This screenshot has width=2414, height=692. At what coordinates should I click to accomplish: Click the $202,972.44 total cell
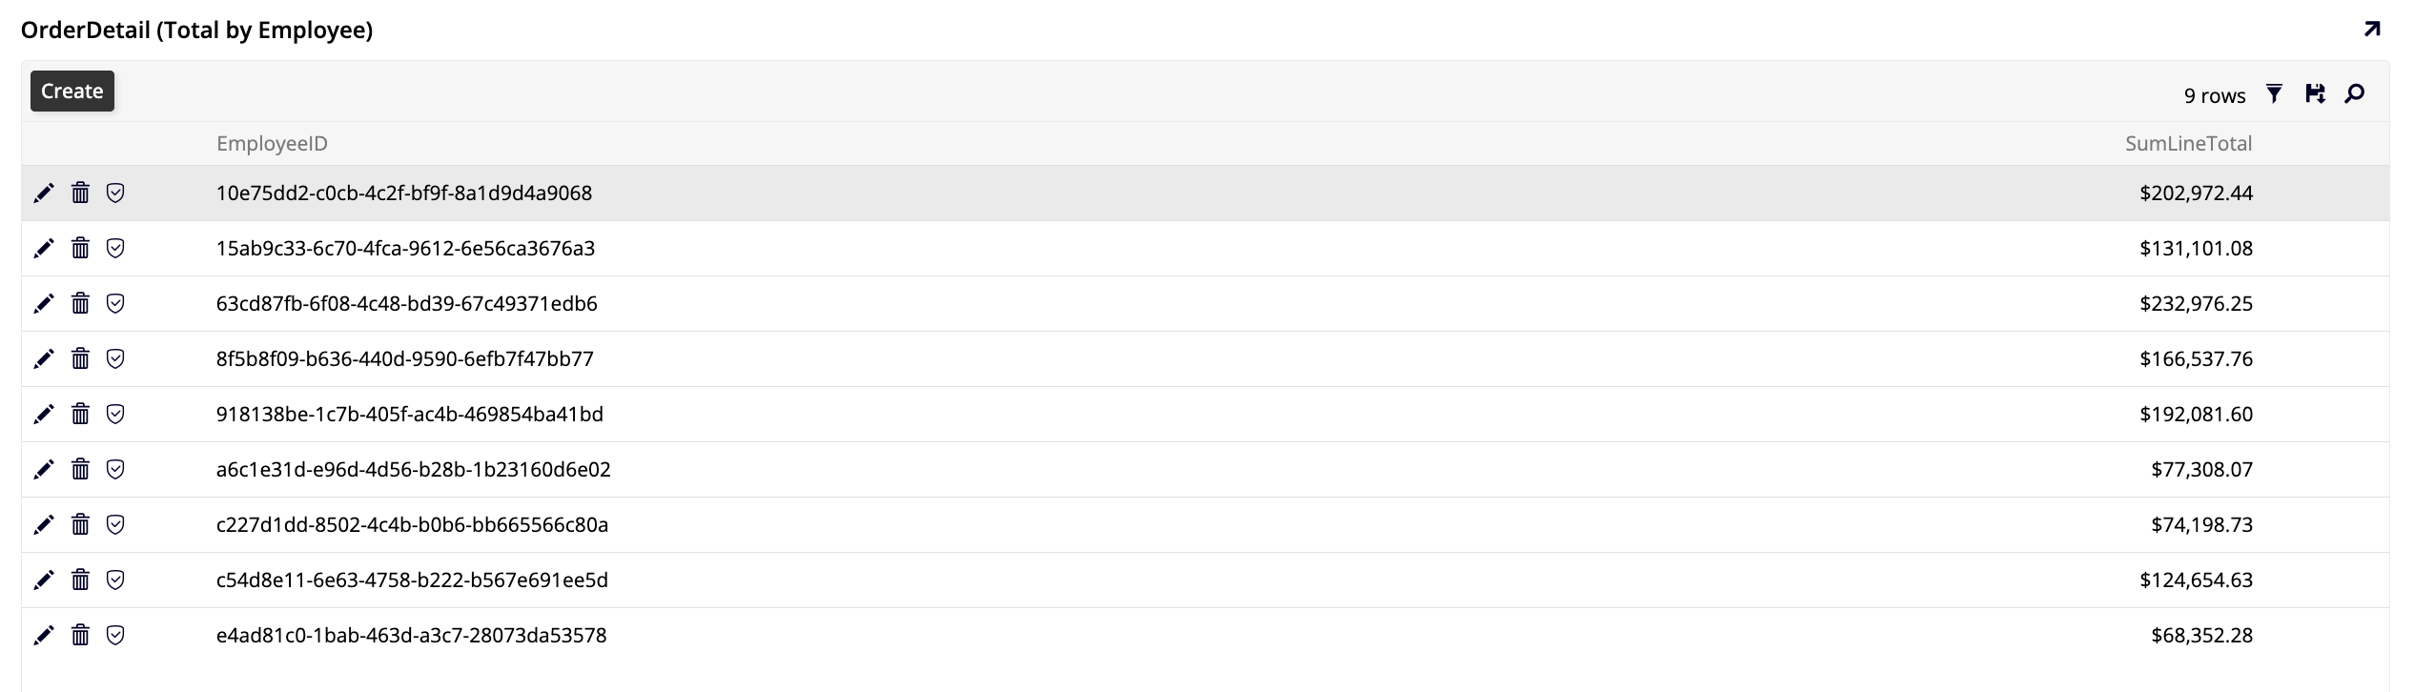point(2196,193)
